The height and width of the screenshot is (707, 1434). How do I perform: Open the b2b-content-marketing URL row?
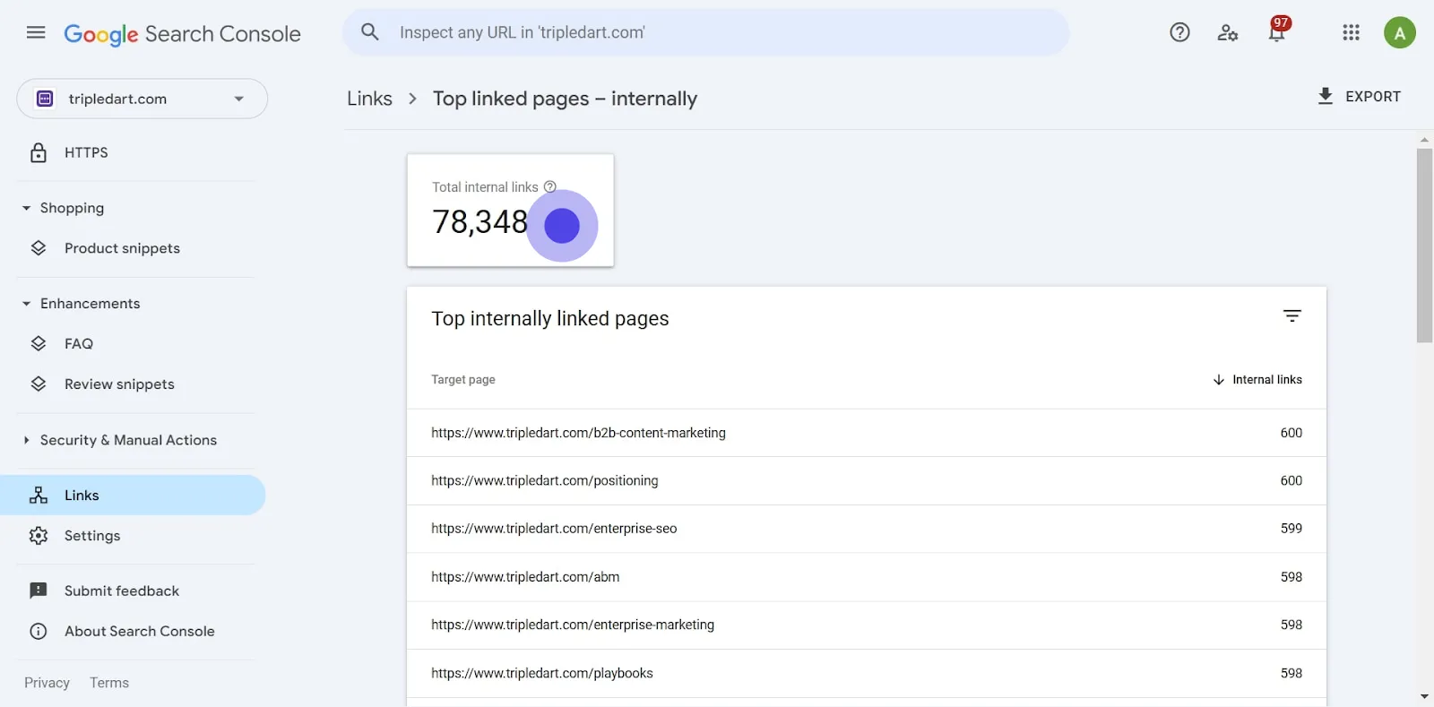point(867,433)
